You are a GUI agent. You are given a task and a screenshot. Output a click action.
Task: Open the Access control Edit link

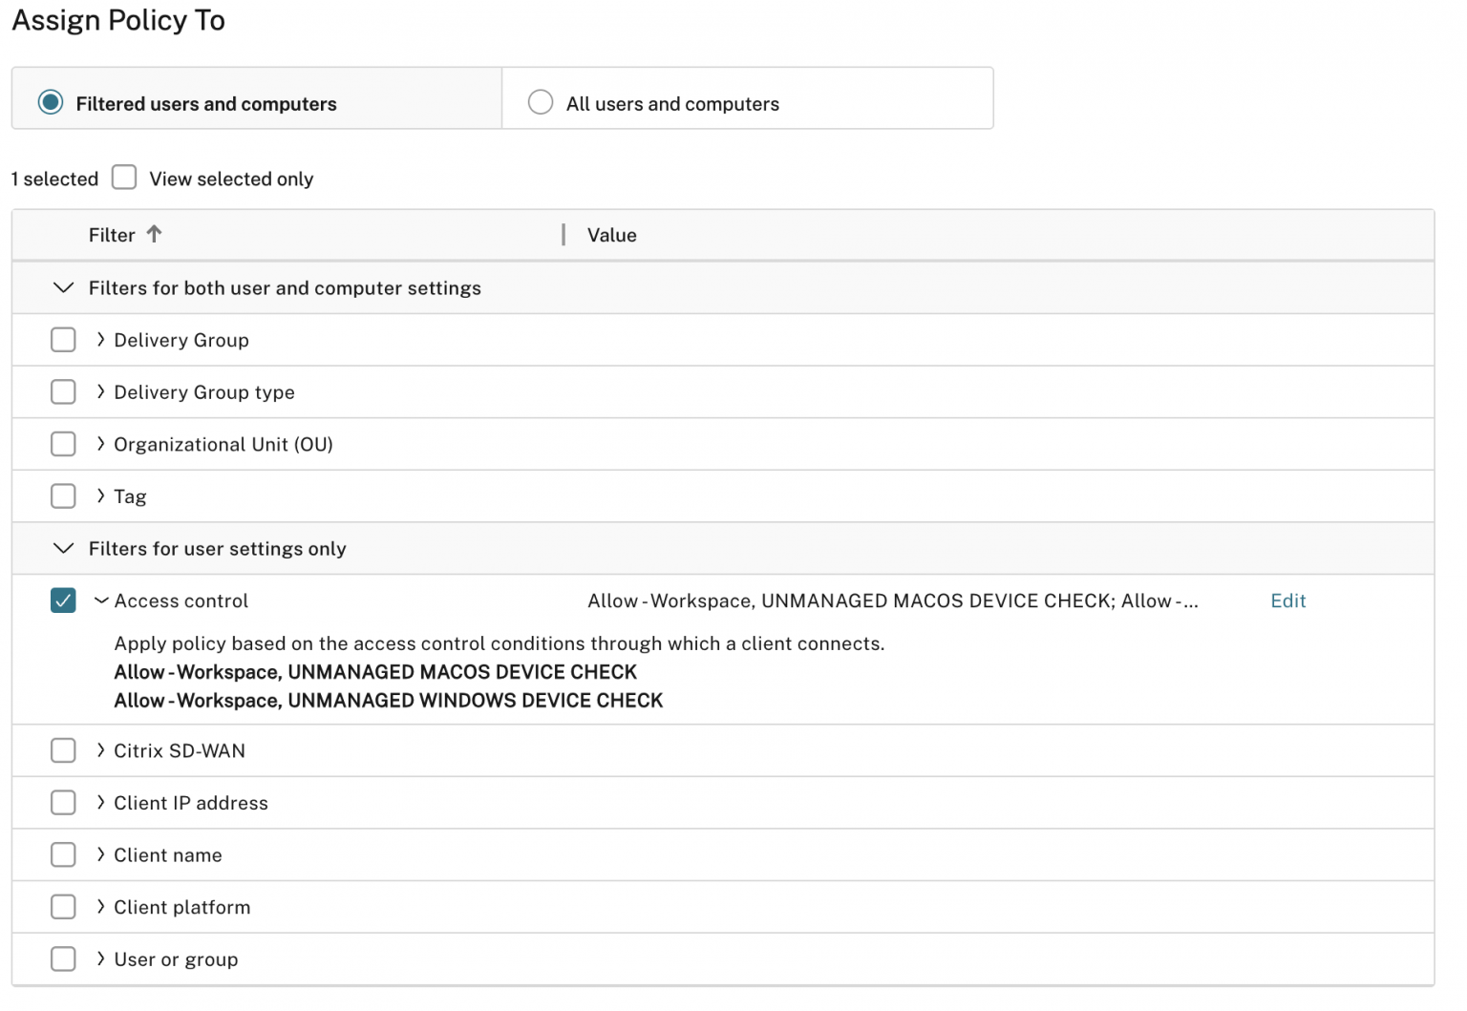(1288, 600)
